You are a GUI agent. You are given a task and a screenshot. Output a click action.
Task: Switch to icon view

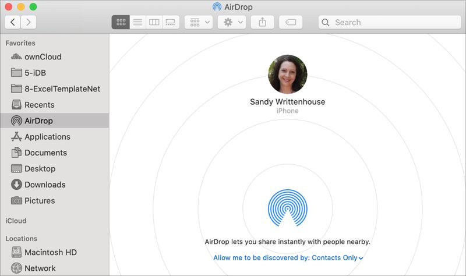(121, 22)
